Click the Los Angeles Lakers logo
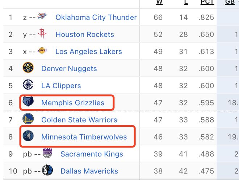Image resolution: width=239 pixels, height=180 pixels. (42, 51)
